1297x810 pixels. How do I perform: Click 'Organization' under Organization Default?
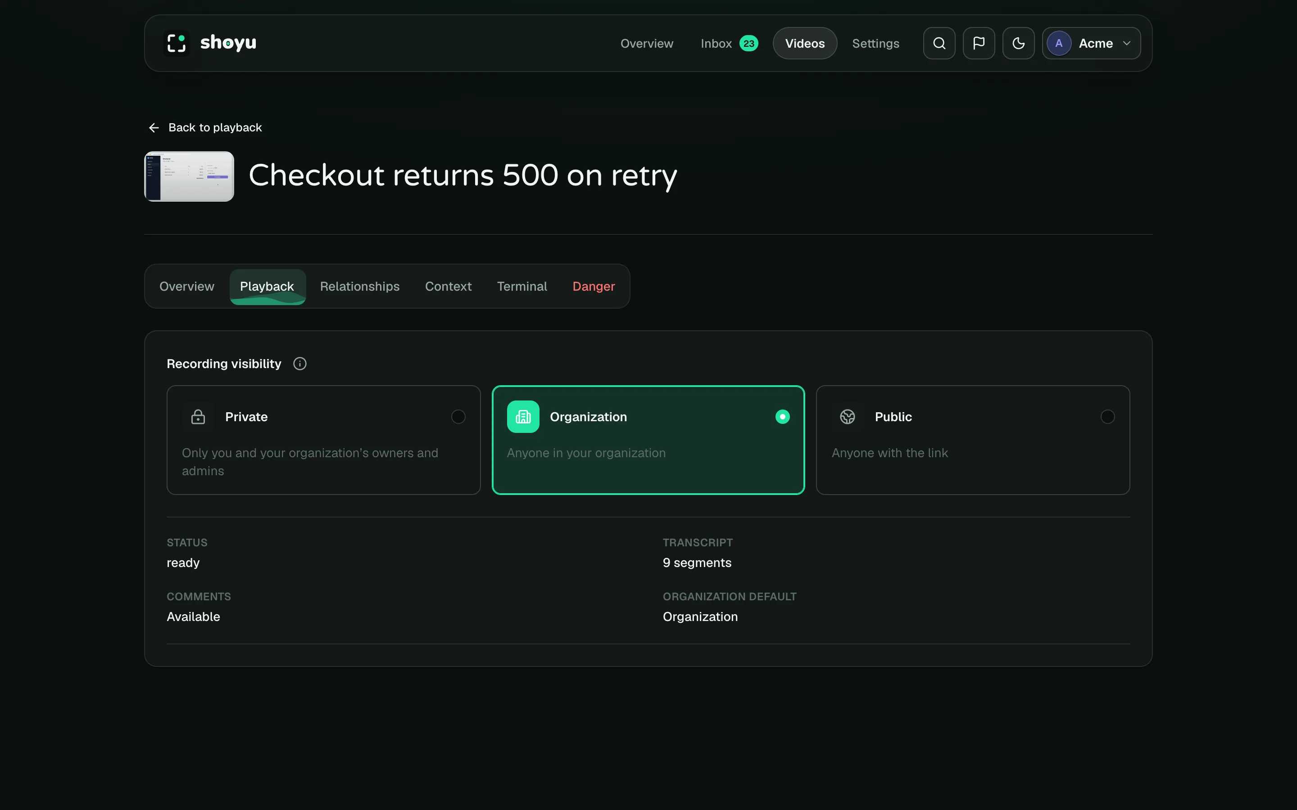700,617
